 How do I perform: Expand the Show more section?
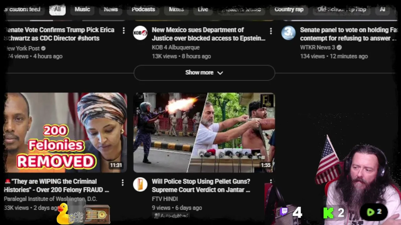point(204,72)
